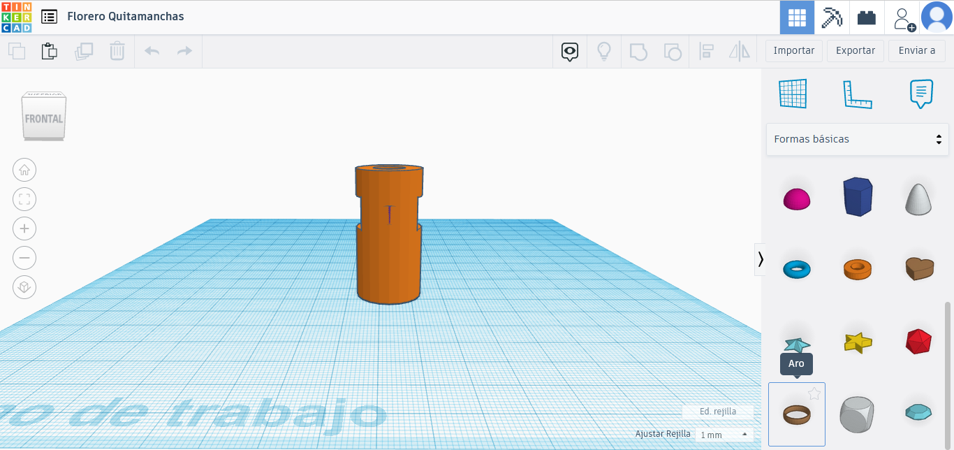Toggle the perspective/orthographic view cube icon
The image size is (954, 450).
point(24,287)
